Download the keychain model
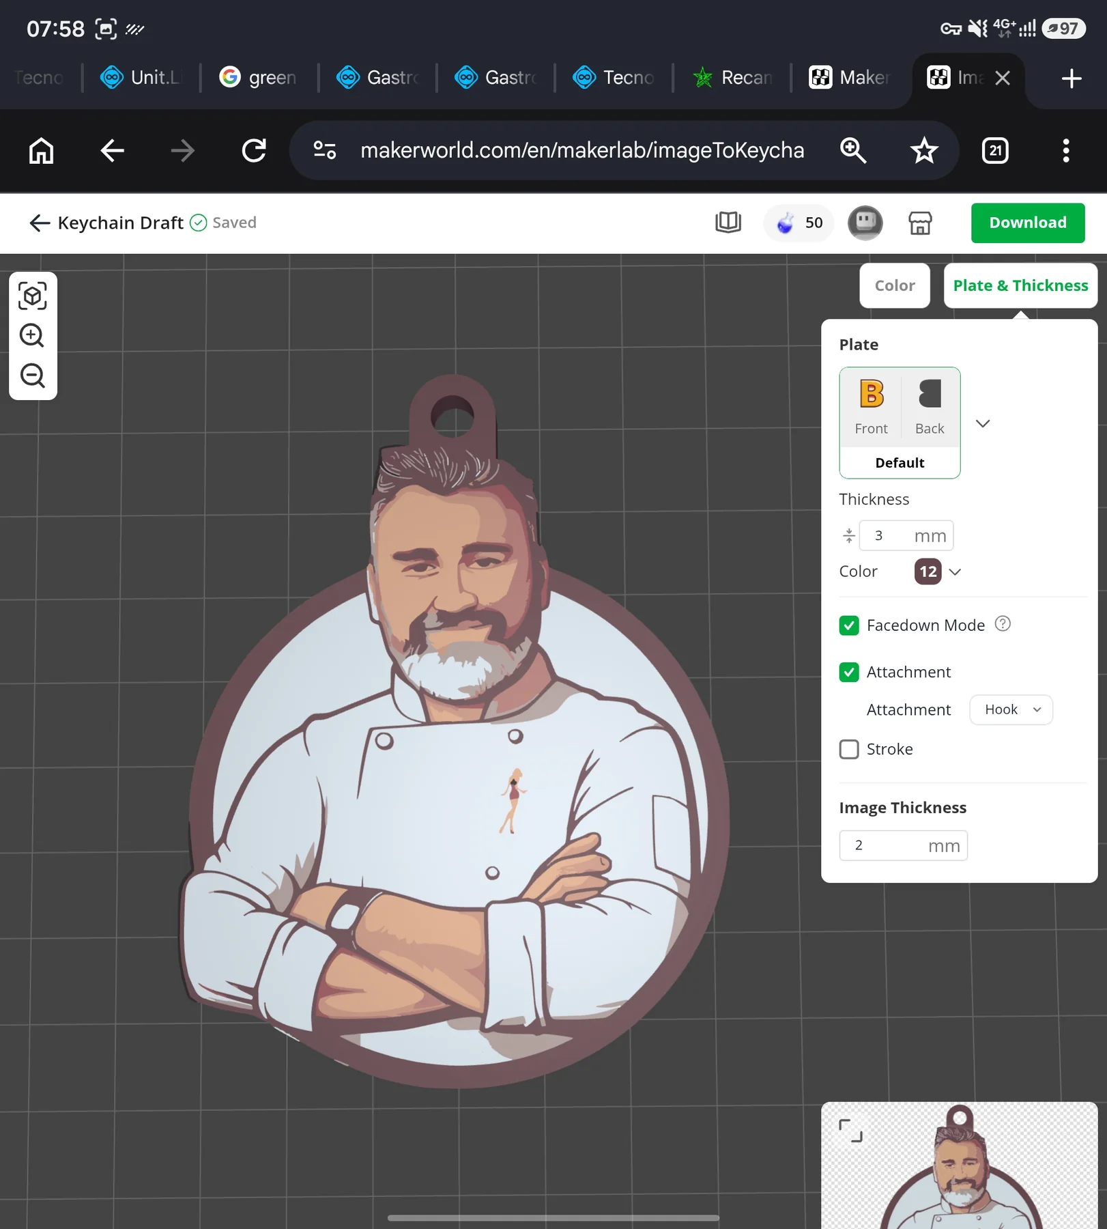The image size is (1107, 1229). (x=1028, y=223)
